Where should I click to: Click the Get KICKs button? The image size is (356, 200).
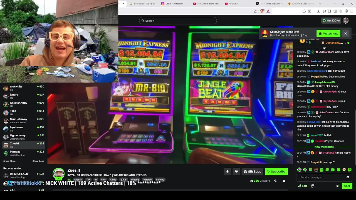(x=331, y=21)
